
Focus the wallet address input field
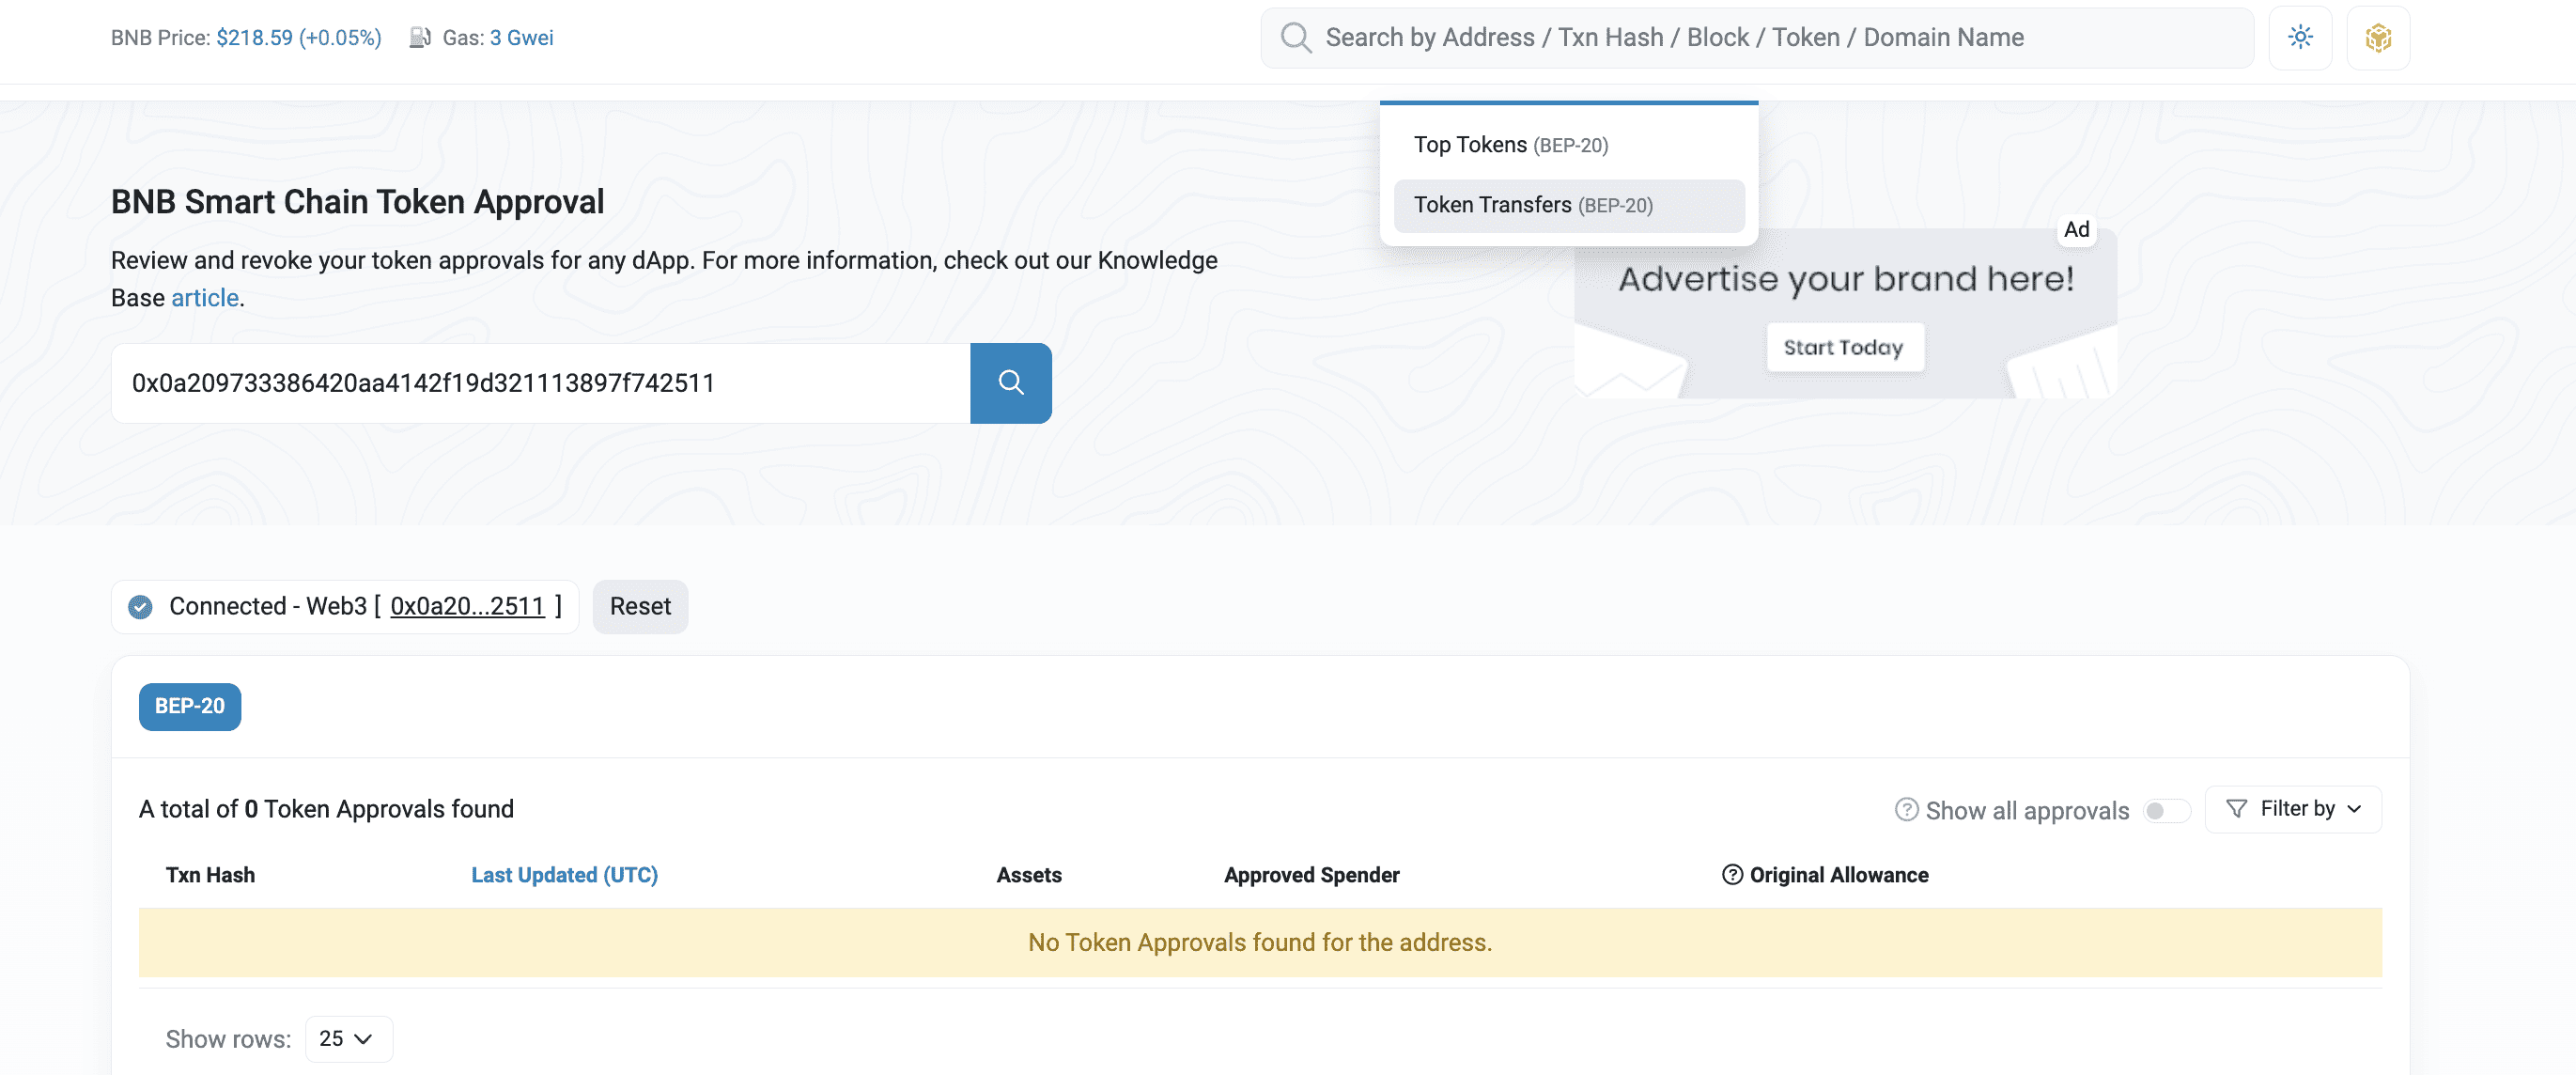point(540,383)
